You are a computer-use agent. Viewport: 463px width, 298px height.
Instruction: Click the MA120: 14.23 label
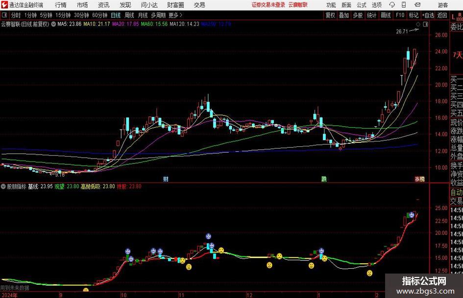tap(185, 24)
